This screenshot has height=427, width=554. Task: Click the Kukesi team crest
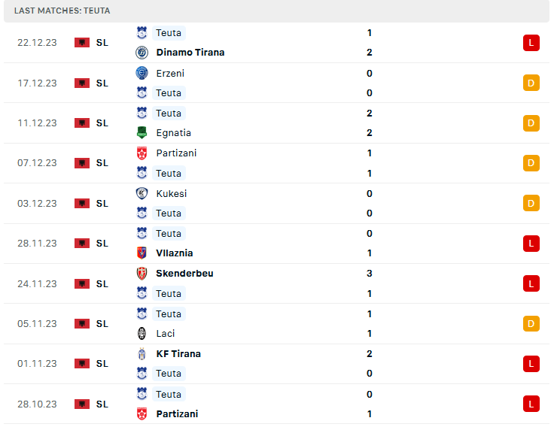tap(142, 193)
